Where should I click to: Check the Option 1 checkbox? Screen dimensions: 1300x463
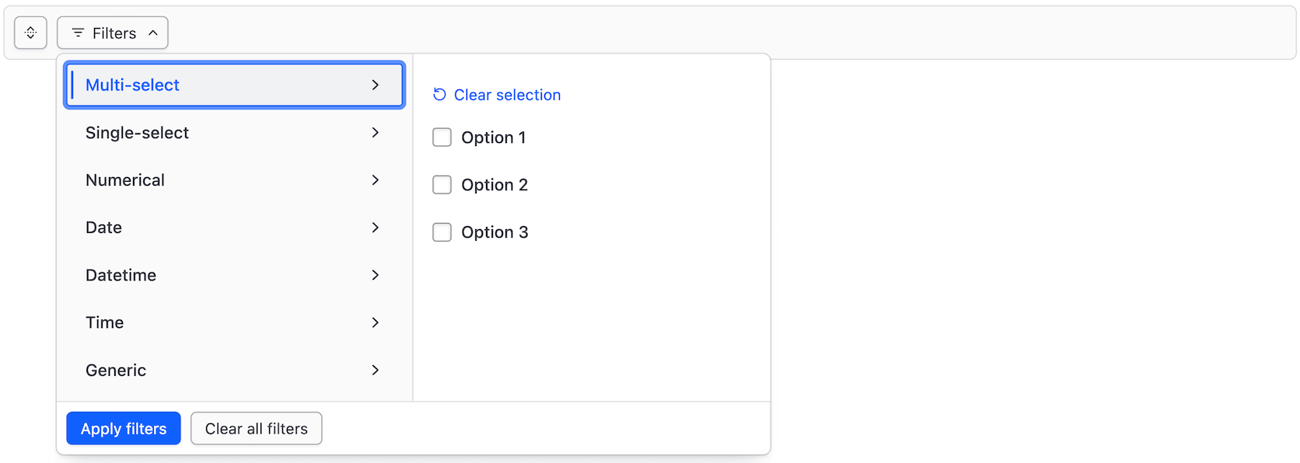point(442,137)
